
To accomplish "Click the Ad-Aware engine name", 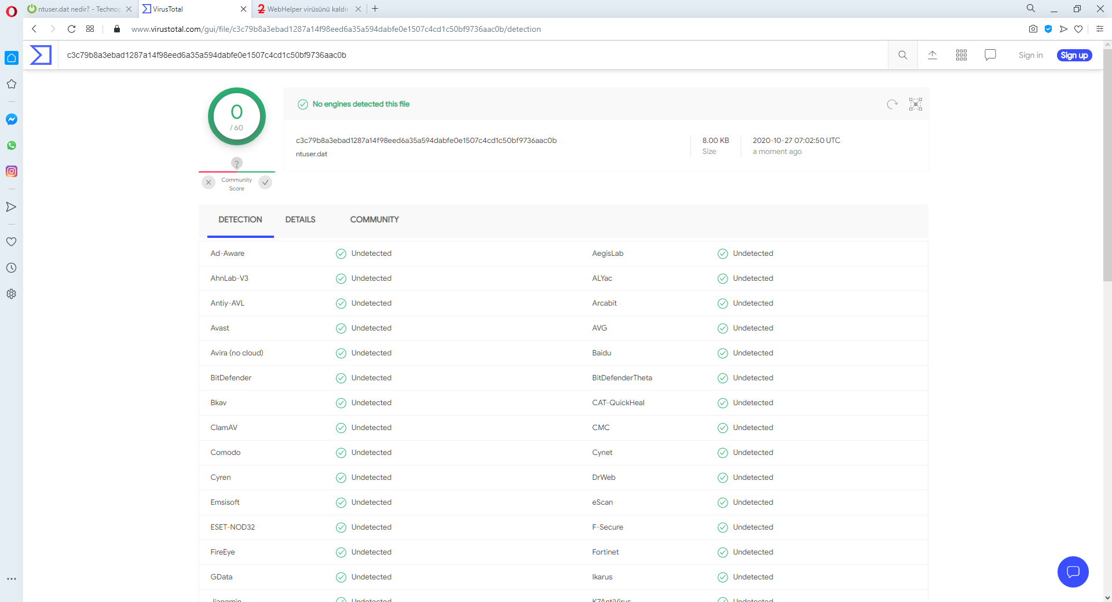I will point(228,254).
